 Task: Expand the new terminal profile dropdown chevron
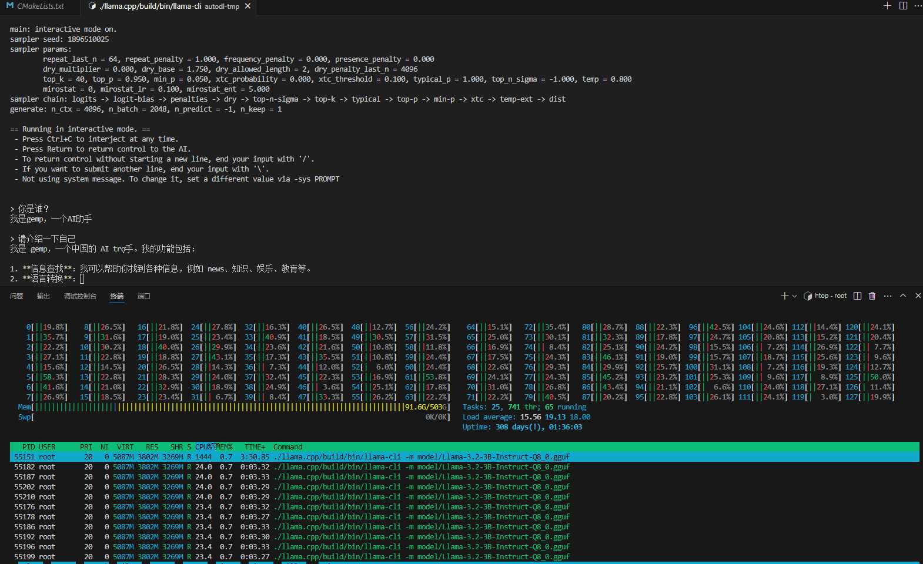coord(794,296)
